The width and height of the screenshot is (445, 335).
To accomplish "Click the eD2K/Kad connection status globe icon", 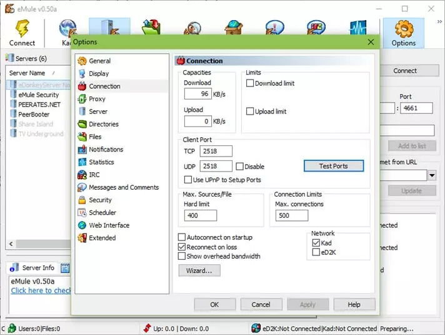I will [256, 329].
